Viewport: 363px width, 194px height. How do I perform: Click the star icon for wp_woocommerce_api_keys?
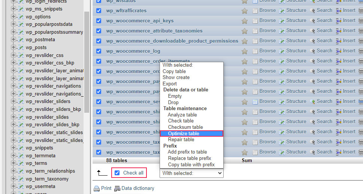pyautogui.click(x=245, y=21)
